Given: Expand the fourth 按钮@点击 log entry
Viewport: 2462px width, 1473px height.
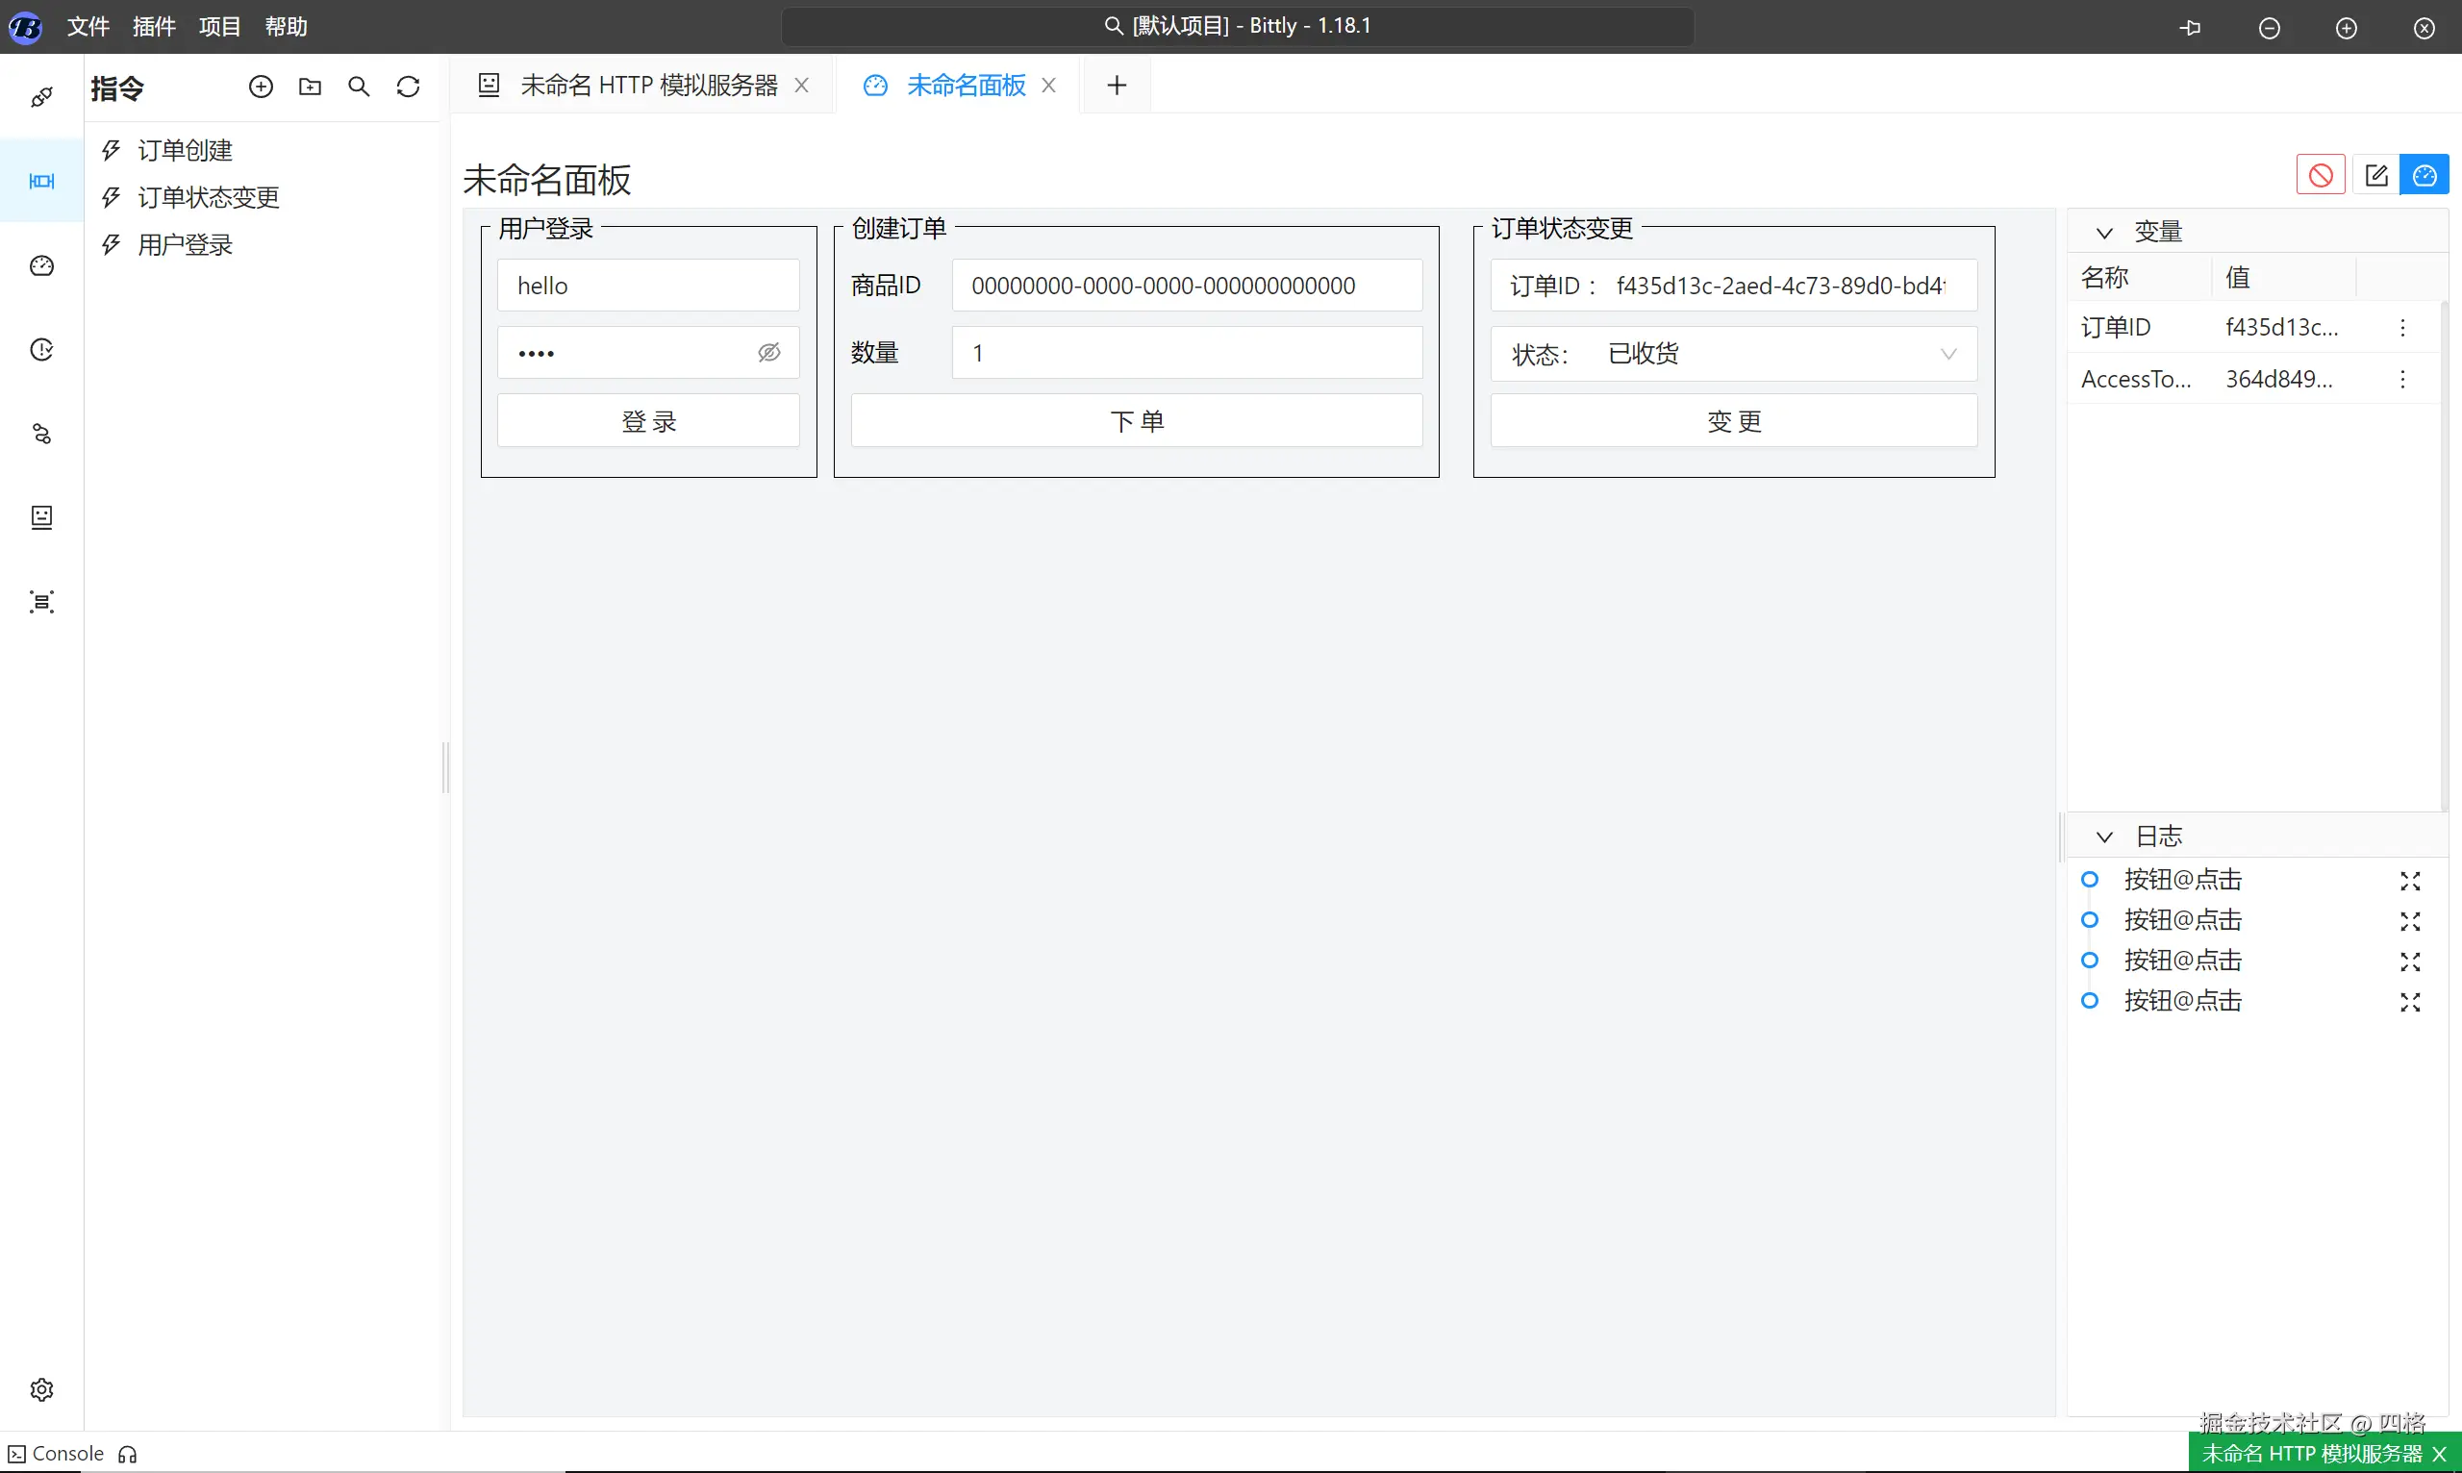Looking at the screenshot, I should 2410,1003.
